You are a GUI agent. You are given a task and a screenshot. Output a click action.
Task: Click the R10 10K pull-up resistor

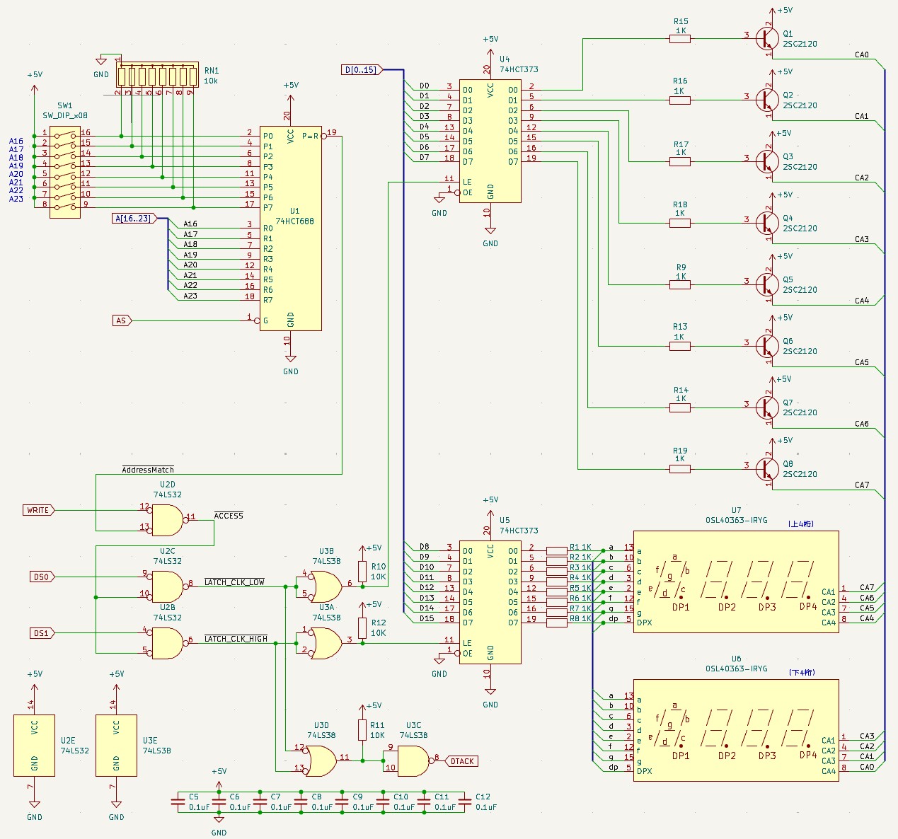click(362, 572)
